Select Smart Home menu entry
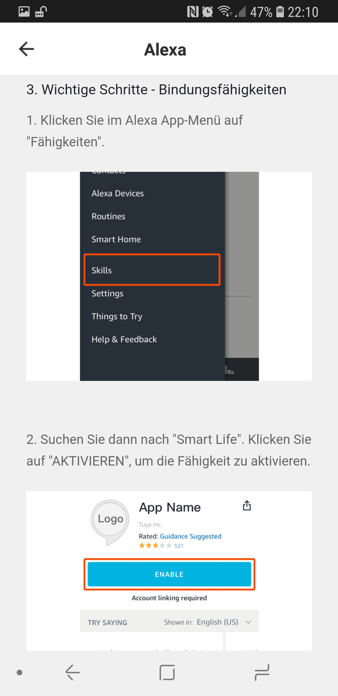The image size is (338, 696). 116,239
